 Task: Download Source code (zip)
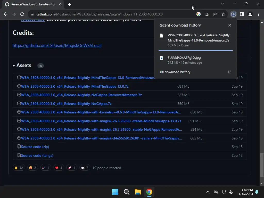[x=35, y=147]
